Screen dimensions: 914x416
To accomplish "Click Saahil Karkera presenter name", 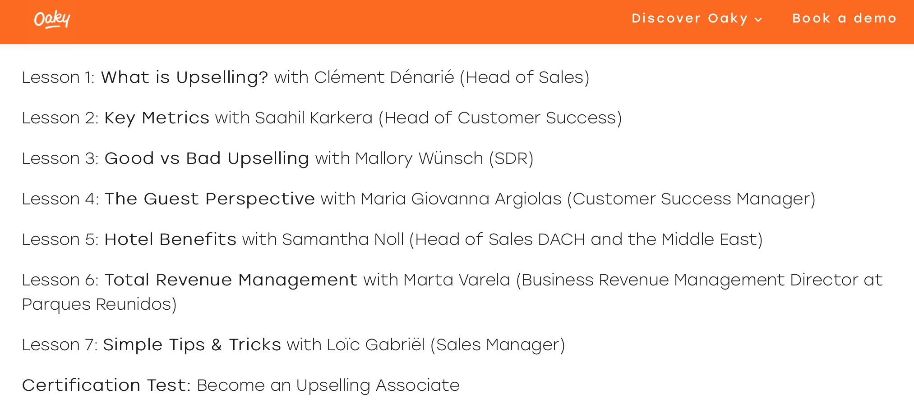I will pos(314,118).
